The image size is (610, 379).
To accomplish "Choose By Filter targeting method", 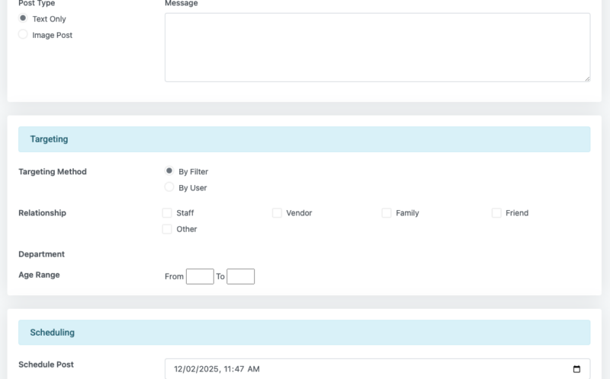I will [x=169, y=171].
